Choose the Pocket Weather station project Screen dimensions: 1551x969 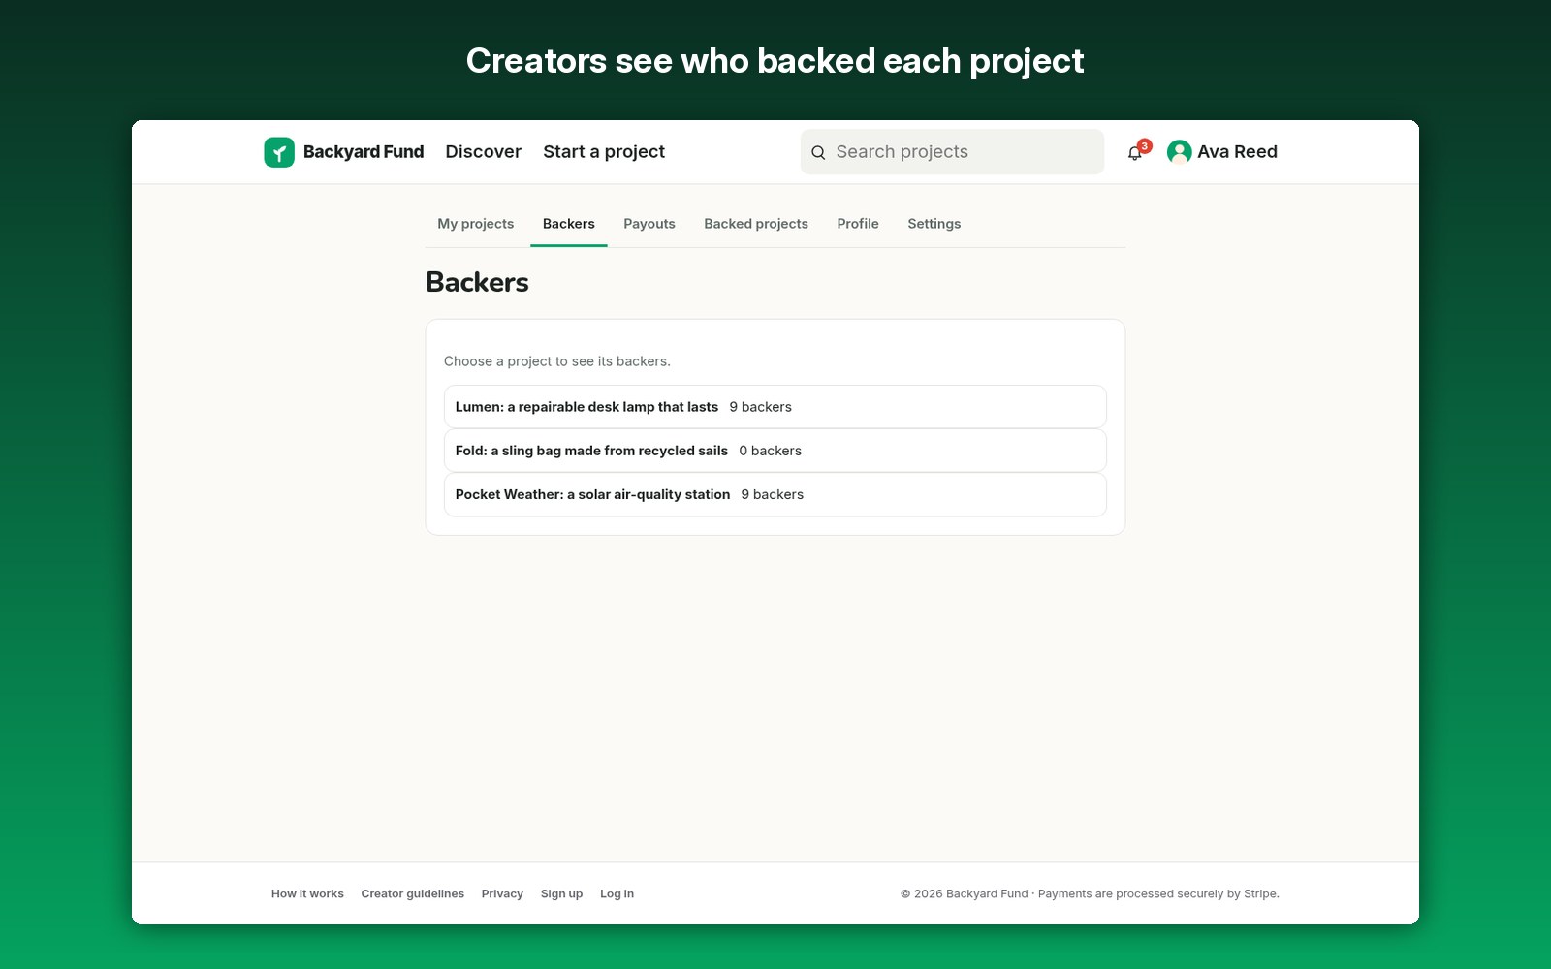coord(775,494)
